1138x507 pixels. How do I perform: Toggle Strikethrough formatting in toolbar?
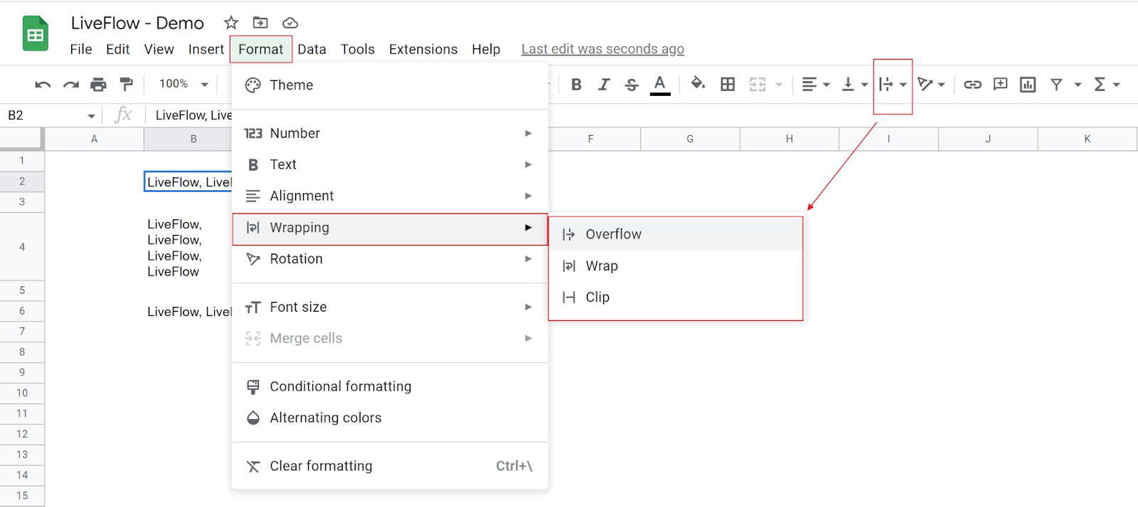pyautogui.click(x=632, y=84)
